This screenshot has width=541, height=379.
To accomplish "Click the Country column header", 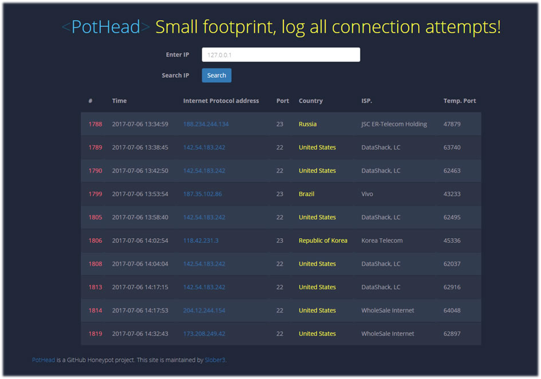I will (310, 101).
